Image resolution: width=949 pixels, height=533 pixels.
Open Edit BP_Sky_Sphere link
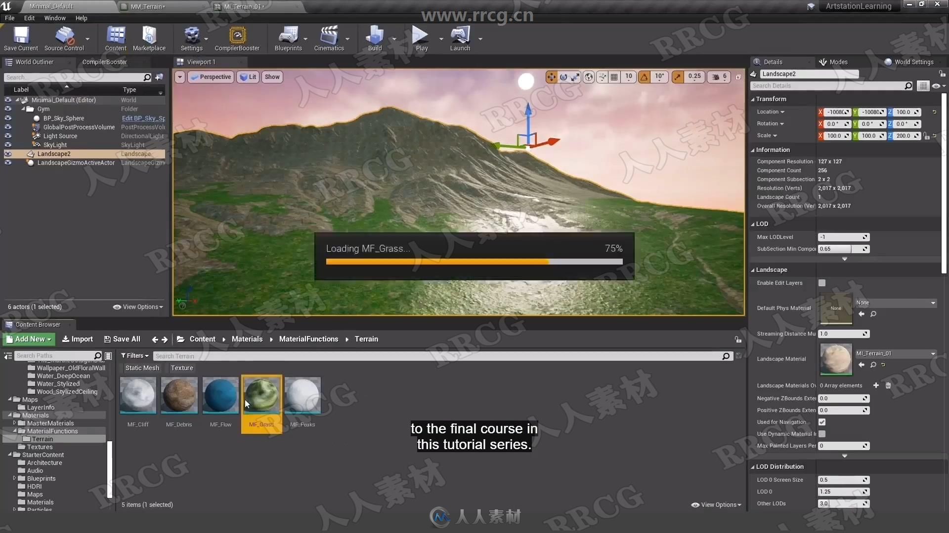pyautogui.click(x=143, y=118)
